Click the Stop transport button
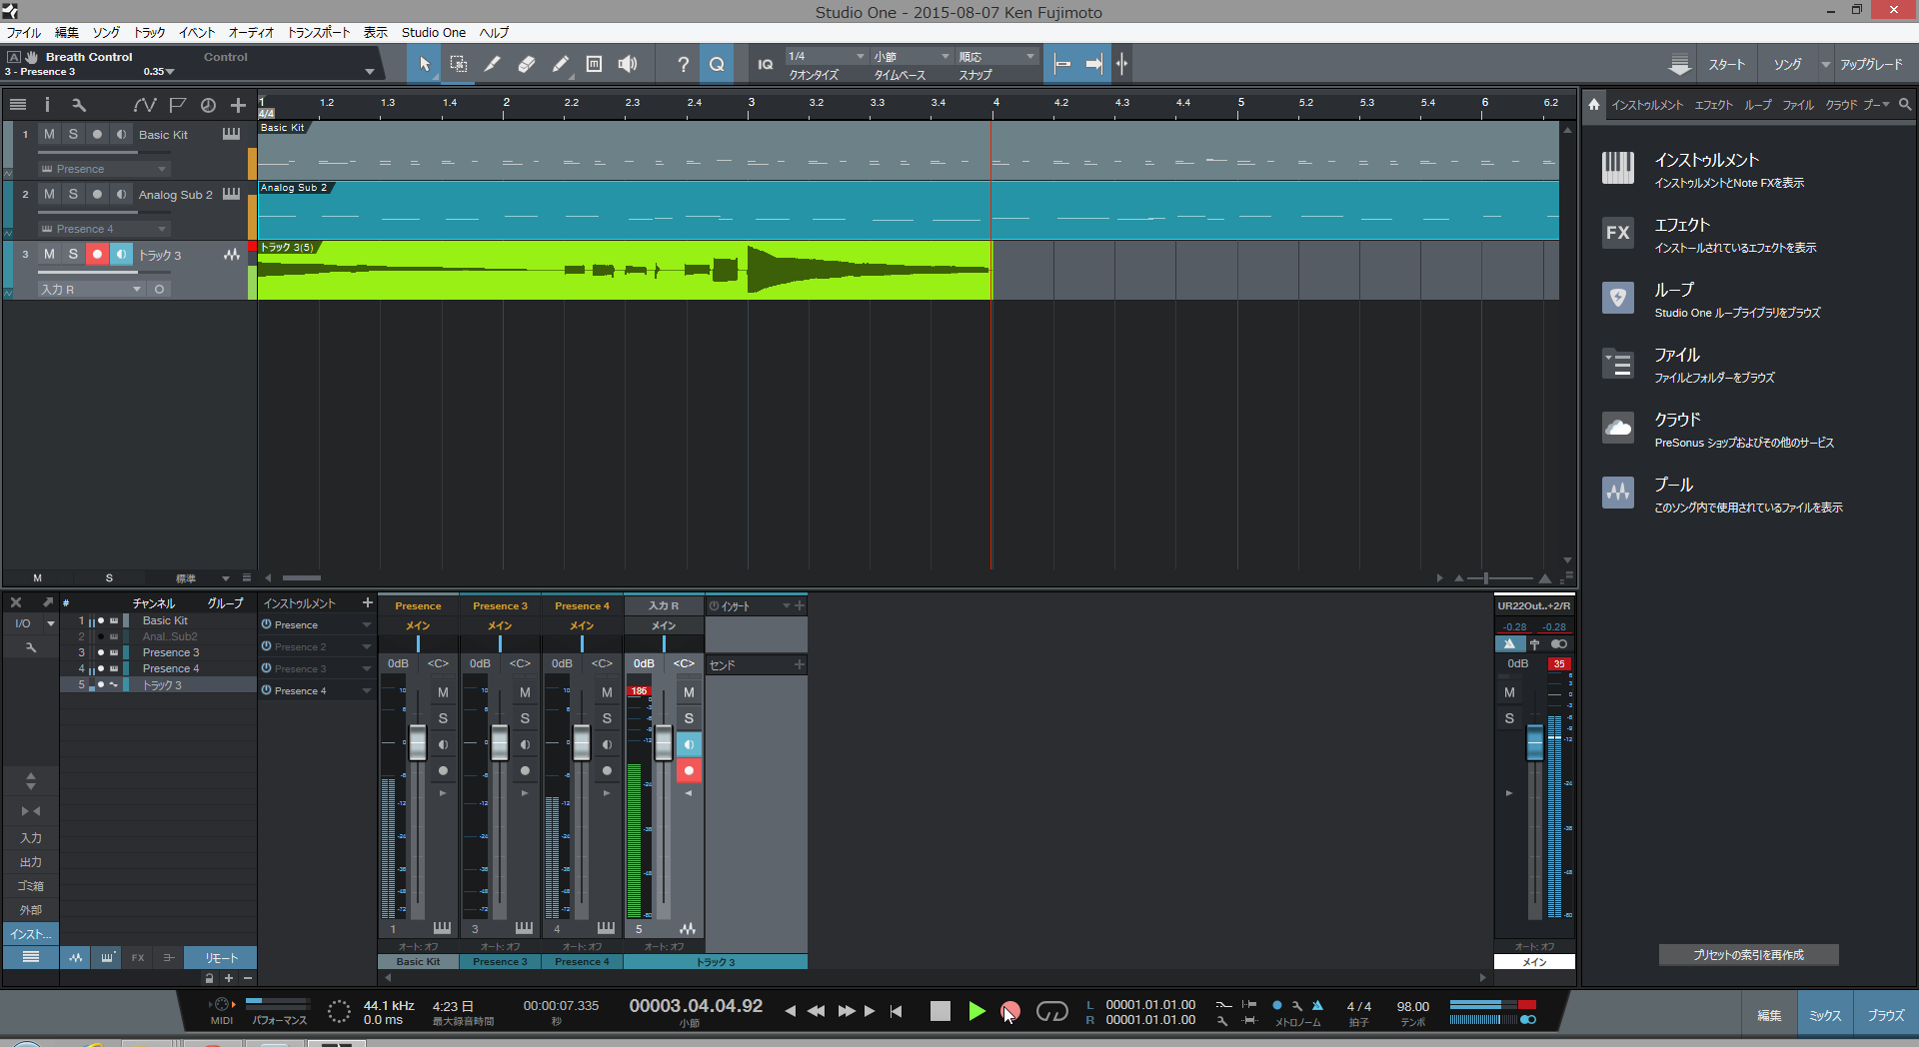Image resolution: width=1919 pixels, height=1047 pixels. (941, 1011)
